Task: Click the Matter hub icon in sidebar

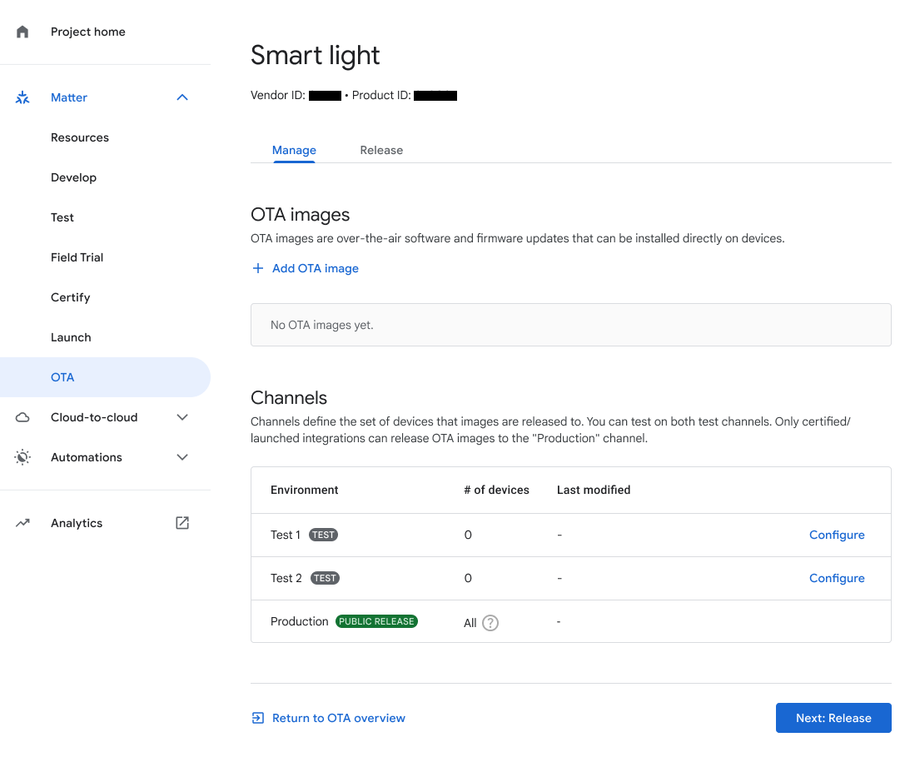Action: [x=22, y=97]
